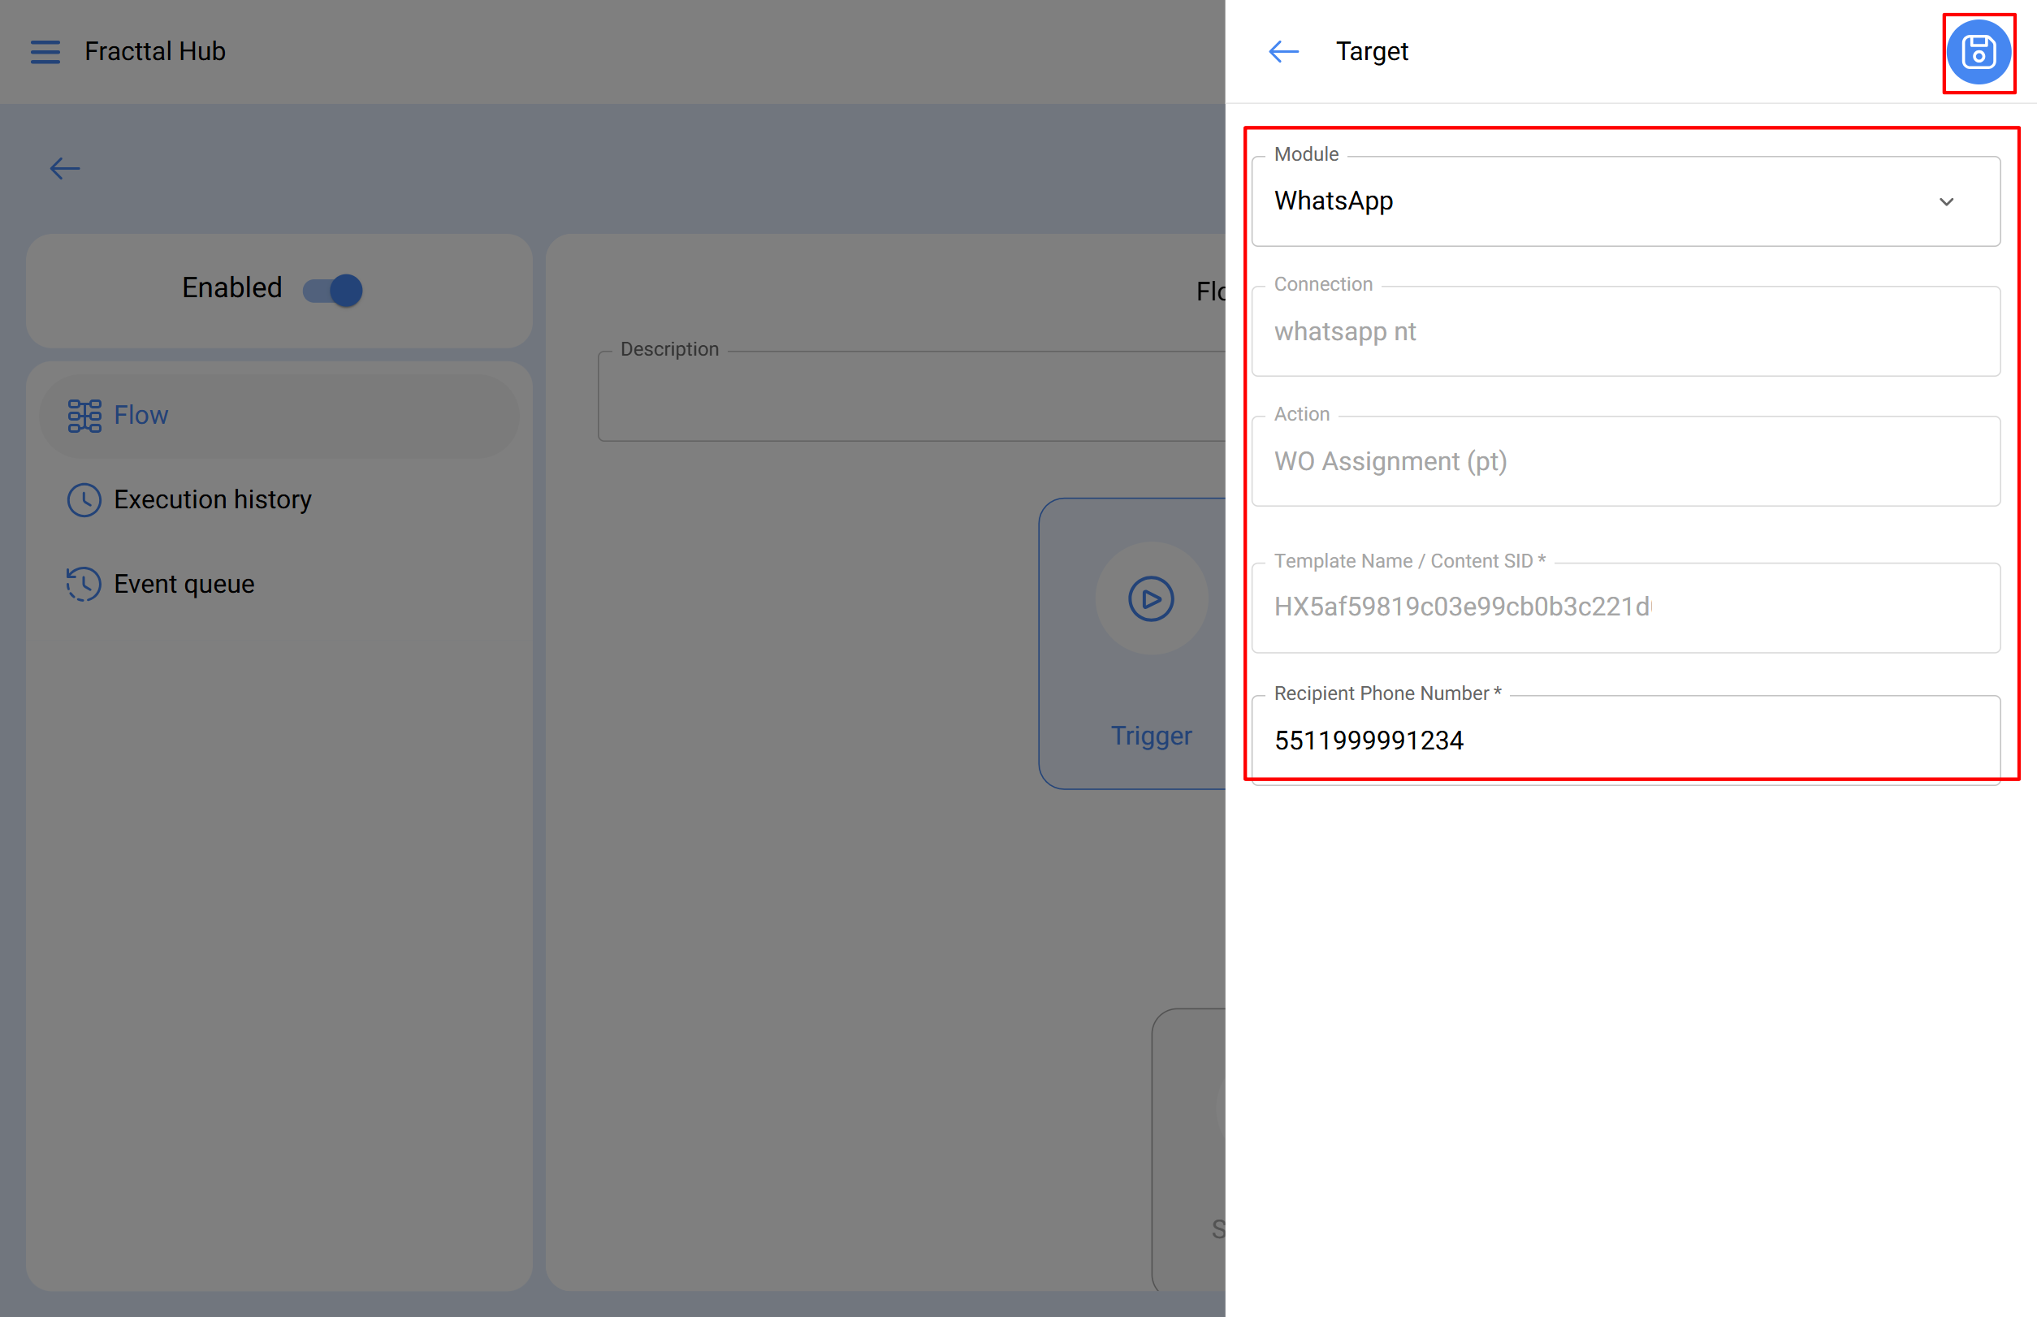The height and width of the screenshot is (1317, 2037).
Task: Click the blue save disk icon
Action: coord(1977,52)
